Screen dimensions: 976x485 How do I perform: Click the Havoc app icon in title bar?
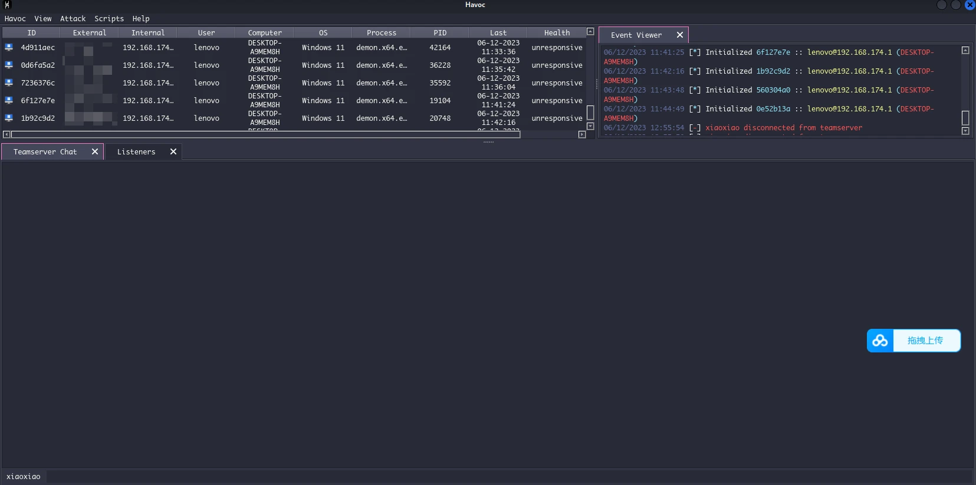tap(7, 5)
